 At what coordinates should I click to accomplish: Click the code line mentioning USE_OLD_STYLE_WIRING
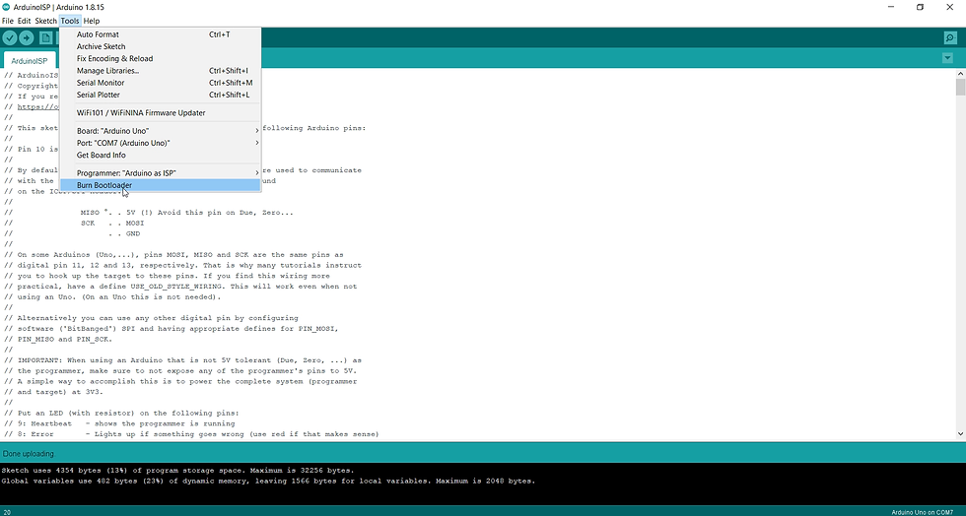click(180, 287)
